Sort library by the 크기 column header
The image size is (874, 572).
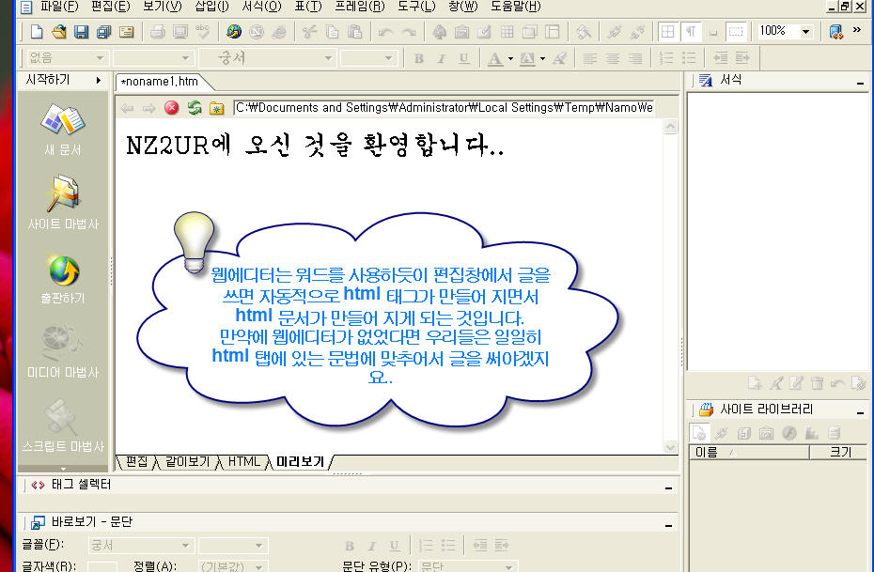(839, 453)
